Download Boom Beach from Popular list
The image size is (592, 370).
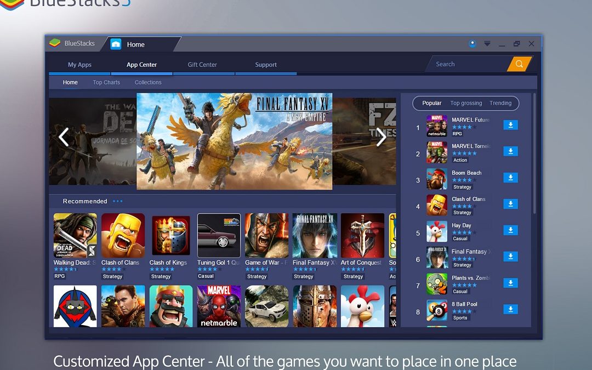coord(510,178)
